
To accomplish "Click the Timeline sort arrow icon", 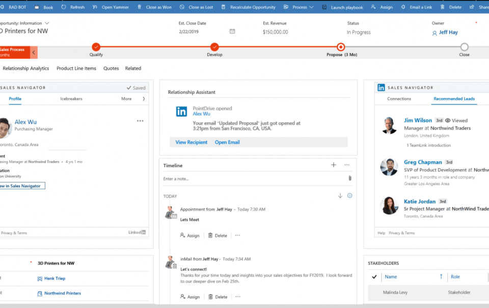I will (x=340, y=196).
